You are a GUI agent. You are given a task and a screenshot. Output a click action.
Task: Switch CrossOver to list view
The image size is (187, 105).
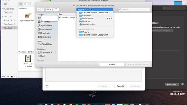click(25, 4)
